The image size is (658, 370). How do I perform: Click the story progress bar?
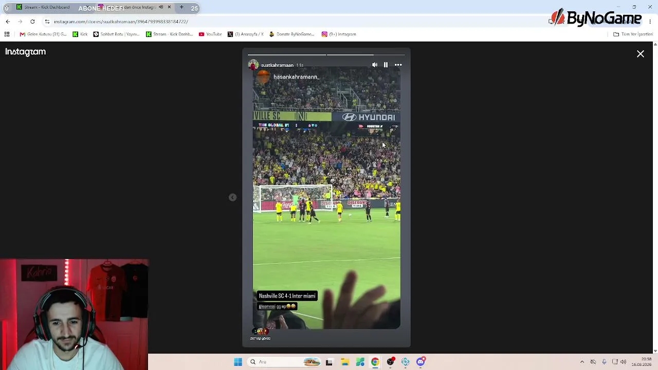tap(326, 54)
